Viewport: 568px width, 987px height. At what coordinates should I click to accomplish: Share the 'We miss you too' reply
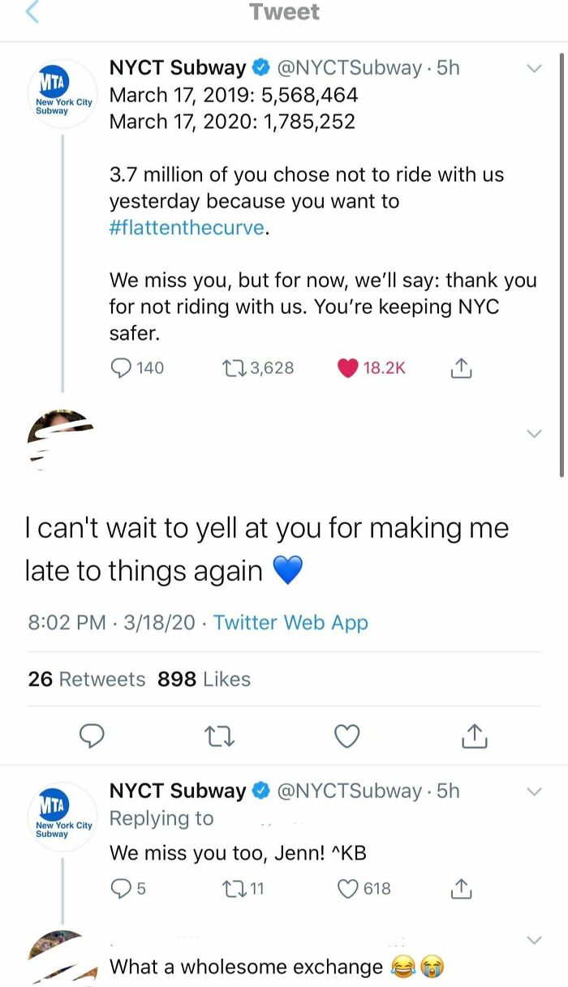coord(461,889)
